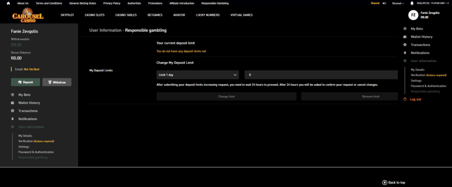The height and width of the screenshot is (187, 452).
Task: Click the Withdraw button
Action: (57, 82)
